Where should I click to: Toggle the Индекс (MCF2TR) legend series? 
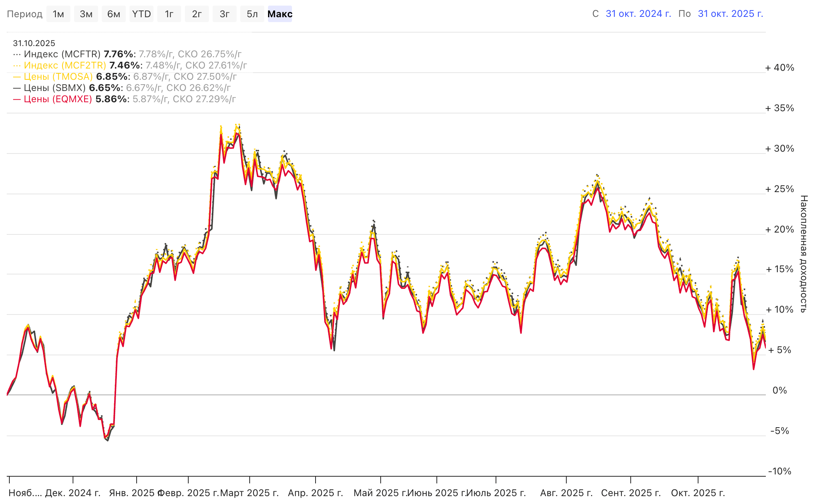click(x=65, y=66)
